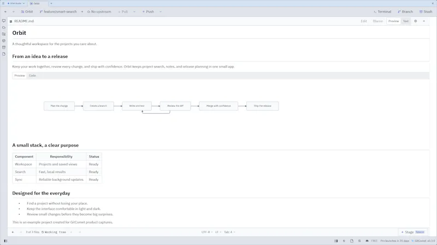Image resolution: width=437 pixels, height=245 pixels.
Task: Click the No upstream indicator
Action: coord(99,11)
